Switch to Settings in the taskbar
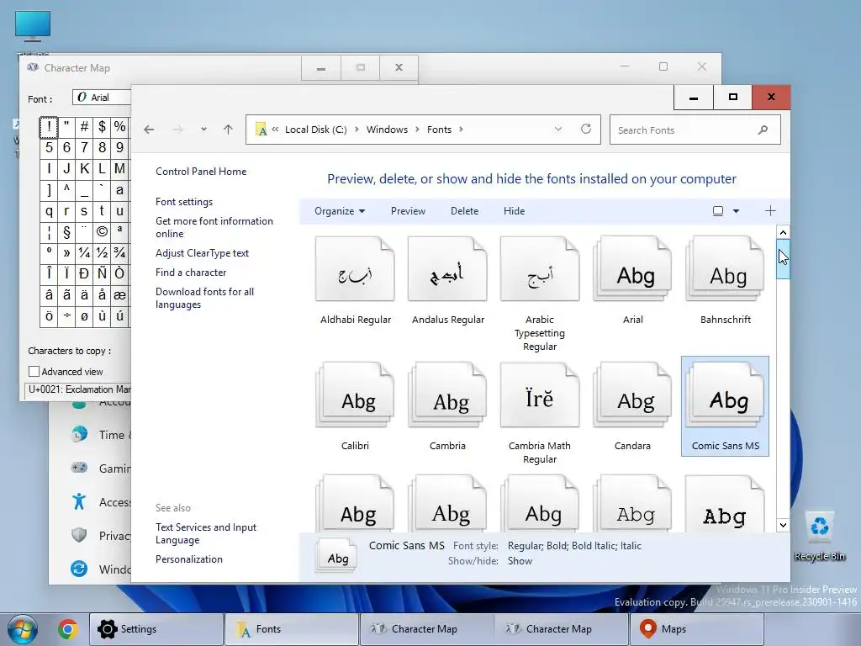The width and height of the screenshot is (861, 646). point(156,629)
